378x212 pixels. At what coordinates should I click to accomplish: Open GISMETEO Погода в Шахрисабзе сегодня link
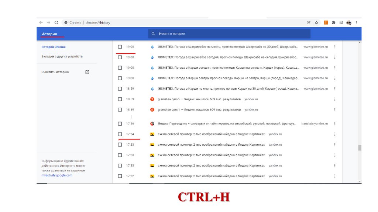[228, 57]
